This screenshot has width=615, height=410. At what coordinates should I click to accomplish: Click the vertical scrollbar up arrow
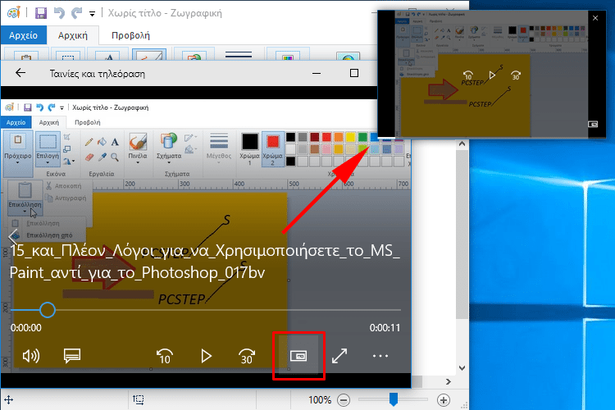(x=462, y=144)
